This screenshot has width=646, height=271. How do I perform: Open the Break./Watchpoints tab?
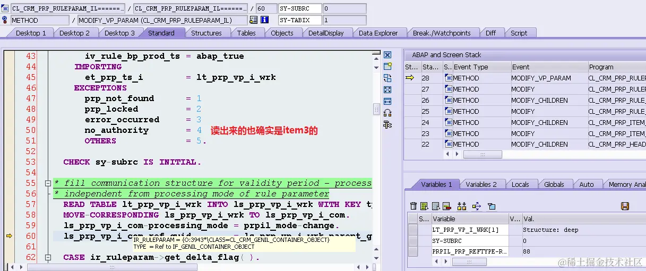tap(442, 33)
